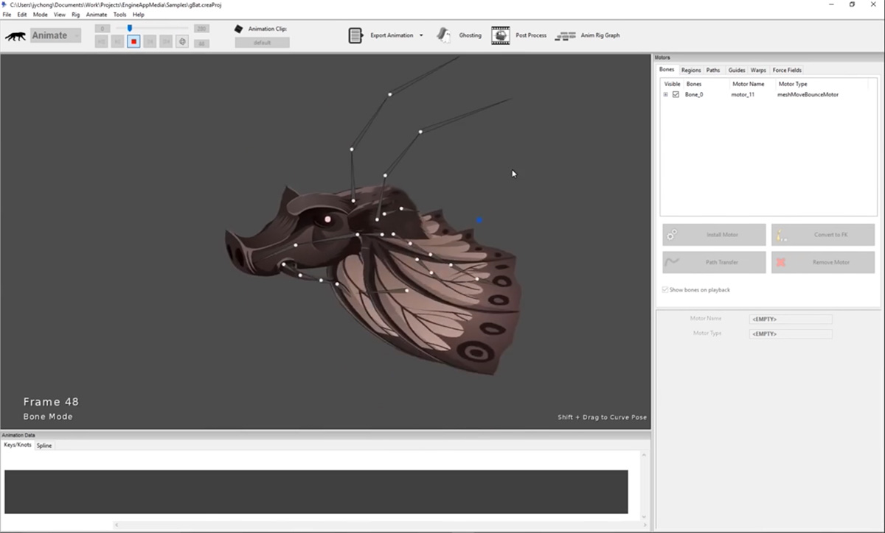Viewport: 885px width, 533px height.
Task: Click the Remove Motor button
Action: (x=823, y=262)
